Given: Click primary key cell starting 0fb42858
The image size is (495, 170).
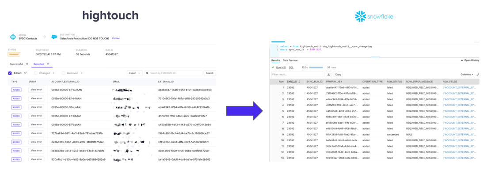Looking at the screenshot, I should coord(342,134).
